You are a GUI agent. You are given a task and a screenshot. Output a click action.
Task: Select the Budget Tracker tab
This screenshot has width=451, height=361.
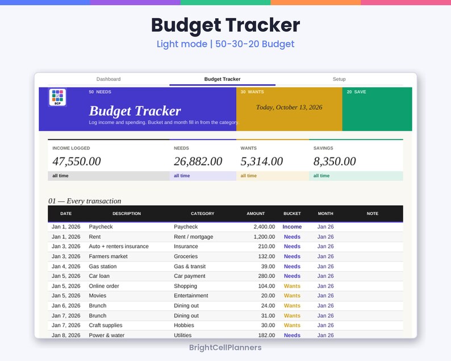click(222, 79)
